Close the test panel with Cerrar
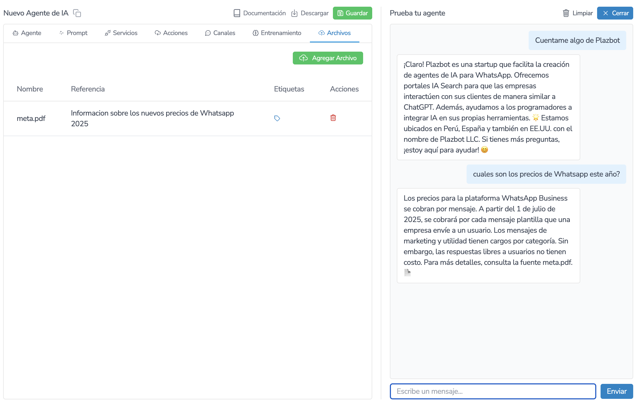The image size is (638, 405). 615,13
